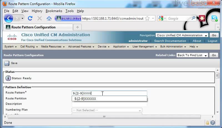Open the History menu
Screen dimensions: 222x128
(x=37, y=11)
